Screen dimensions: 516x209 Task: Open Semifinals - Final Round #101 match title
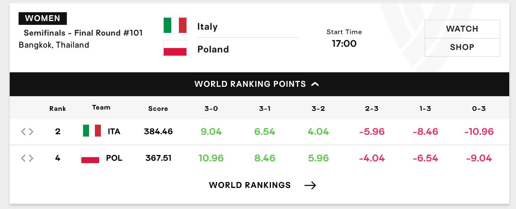coord(83,33)
